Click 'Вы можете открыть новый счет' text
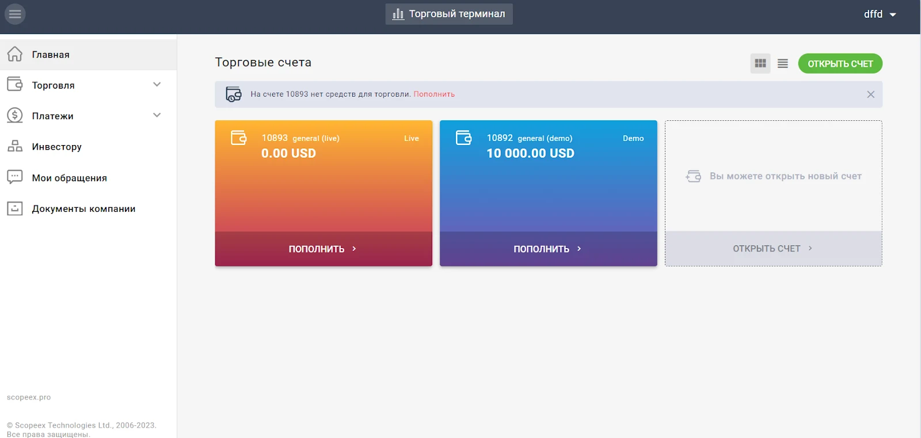Viewport: 921px width, 438px height. click(786, 176)
